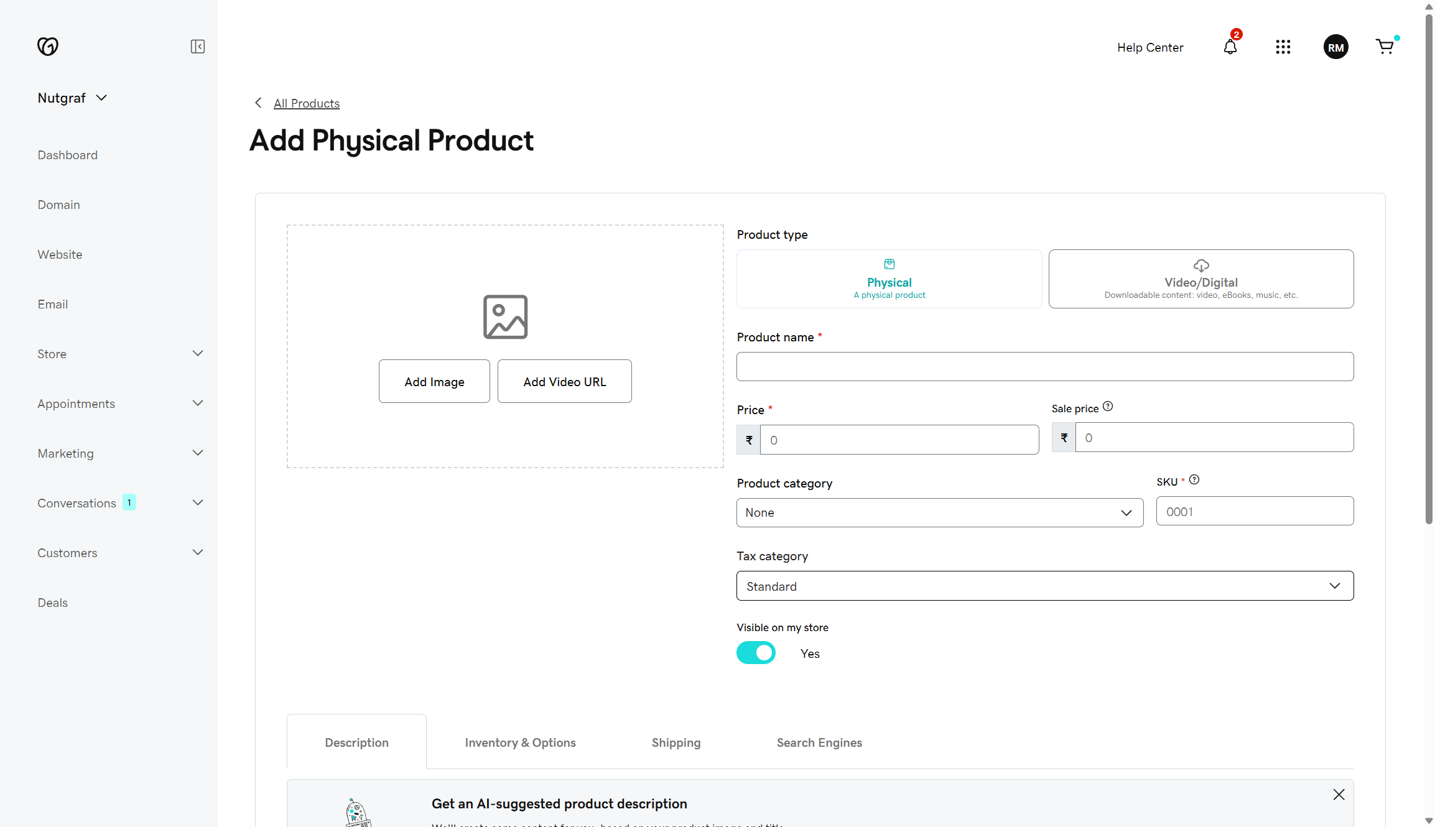View the shopping cart
Image resolution: width=1435 pixels, height=827 pixels.
point(1385,47)
